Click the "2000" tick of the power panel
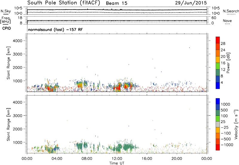Viewport: 239px width, 165px height. coord(18,67)
